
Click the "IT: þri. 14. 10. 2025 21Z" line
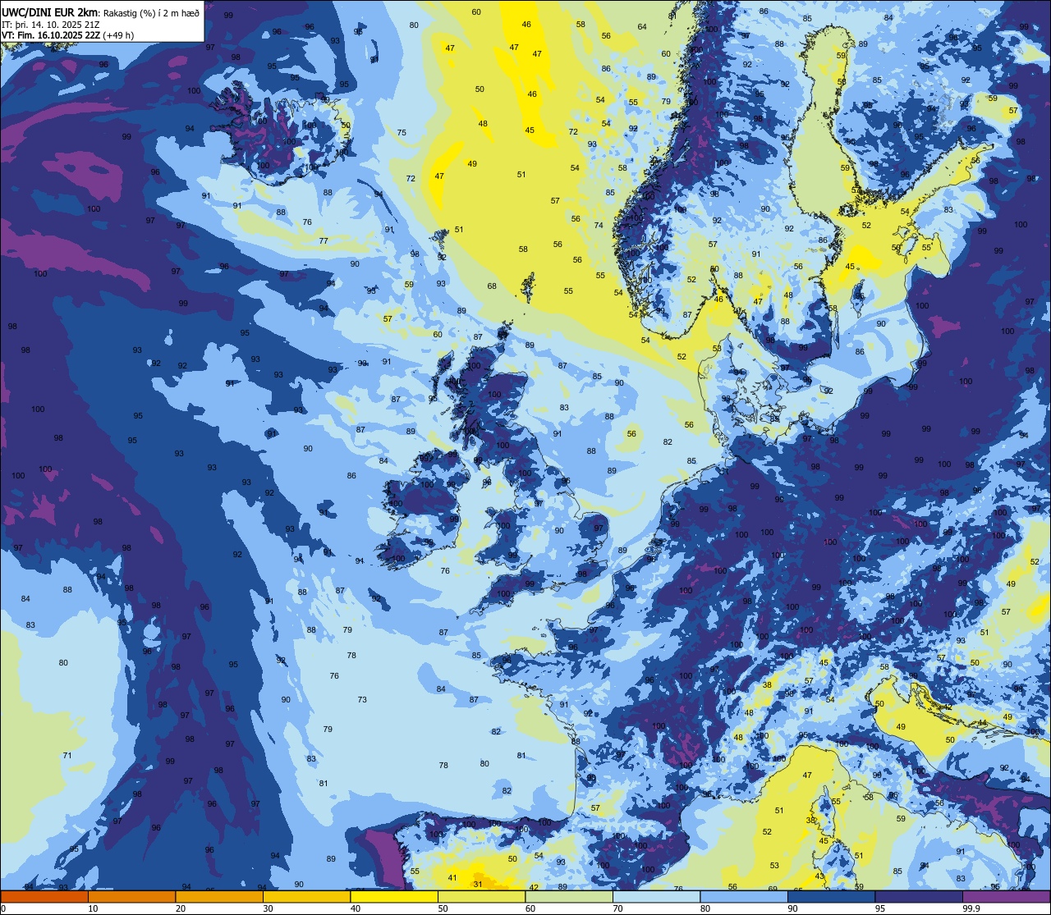pyautogui.click(x=51, y=25)
